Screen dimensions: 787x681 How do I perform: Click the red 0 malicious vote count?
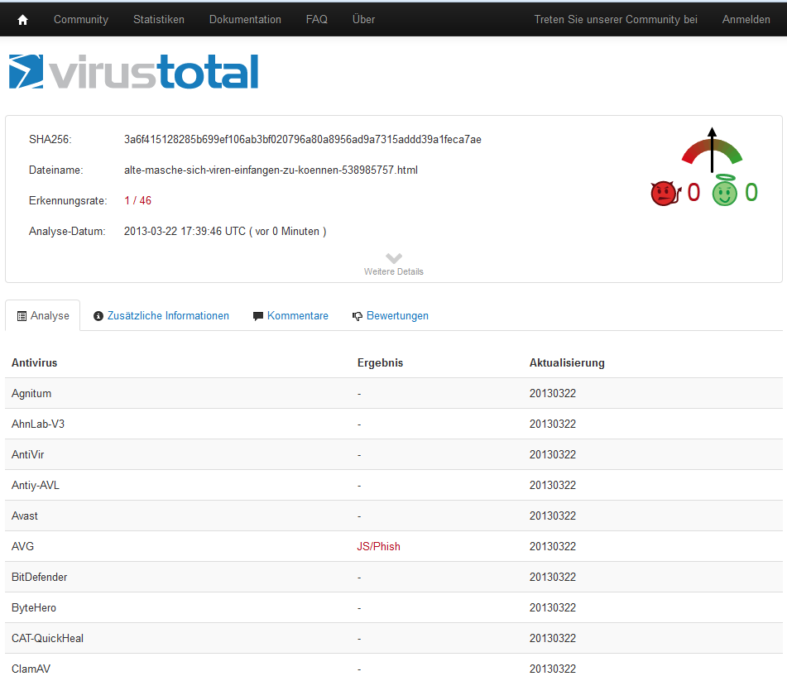(693, 192)
